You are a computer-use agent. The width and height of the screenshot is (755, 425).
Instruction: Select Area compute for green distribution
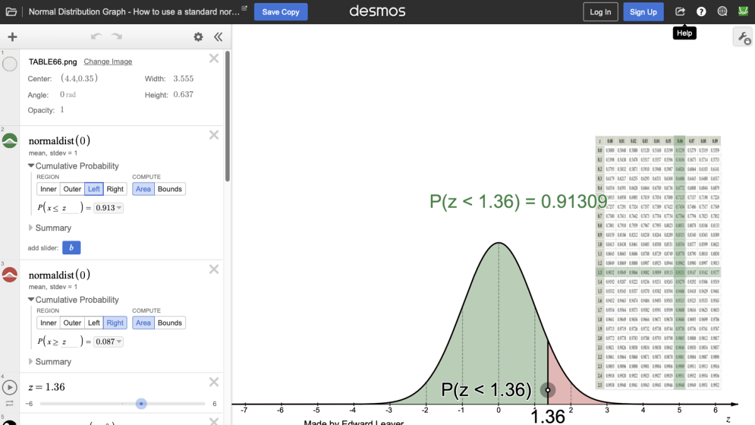click(143, 189)
